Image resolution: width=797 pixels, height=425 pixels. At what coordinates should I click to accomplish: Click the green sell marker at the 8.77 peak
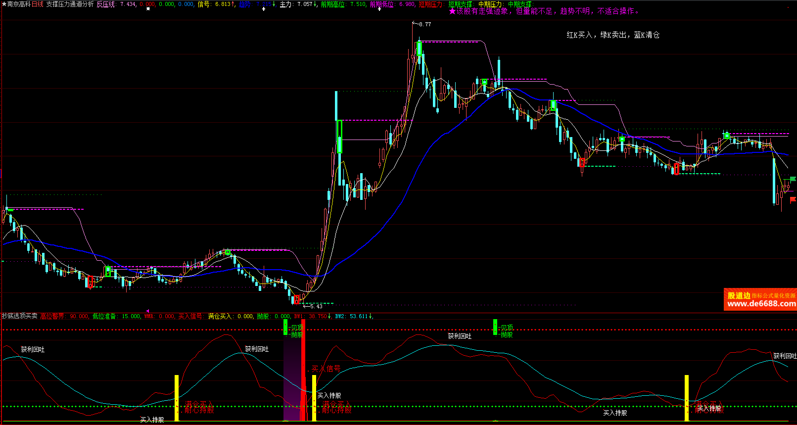pyautogui.click(x=419, y=48)
